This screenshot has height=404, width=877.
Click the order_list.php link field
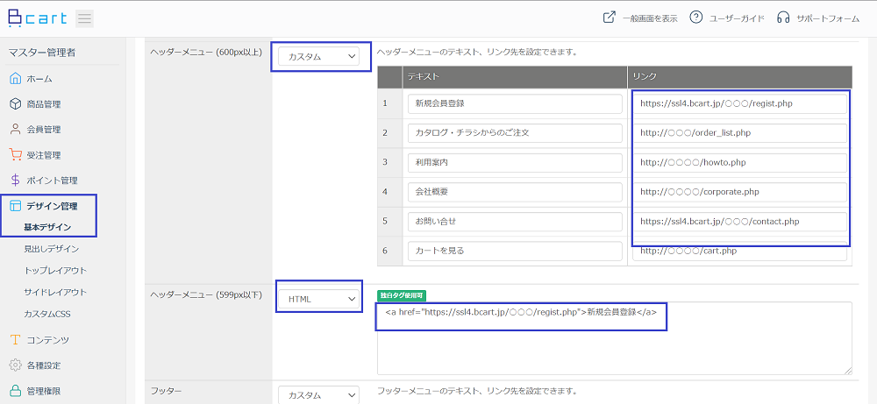click(x=739, y=133)
